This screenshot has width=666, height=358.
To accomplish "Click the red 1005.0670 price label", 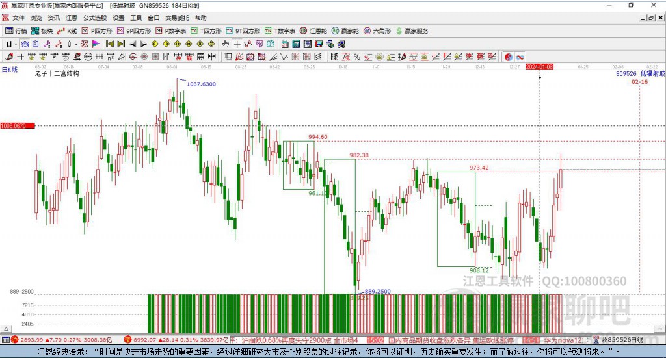I will (17, 125).
